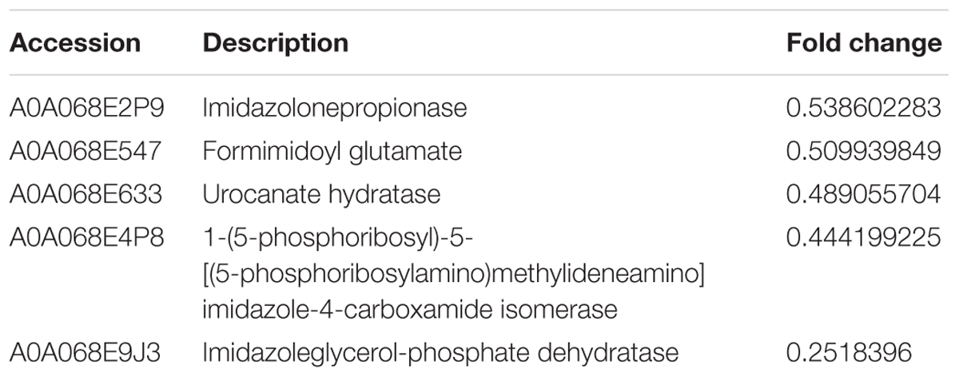
Task: Click fold change value 0.538602283
Action: pyautogui.click(x=865, y=107)
